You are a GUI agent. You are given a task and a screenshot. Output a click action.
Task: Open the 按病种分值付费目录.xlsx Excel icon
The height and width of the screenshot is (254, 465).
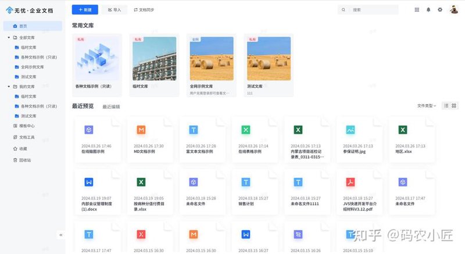point(141,182)
